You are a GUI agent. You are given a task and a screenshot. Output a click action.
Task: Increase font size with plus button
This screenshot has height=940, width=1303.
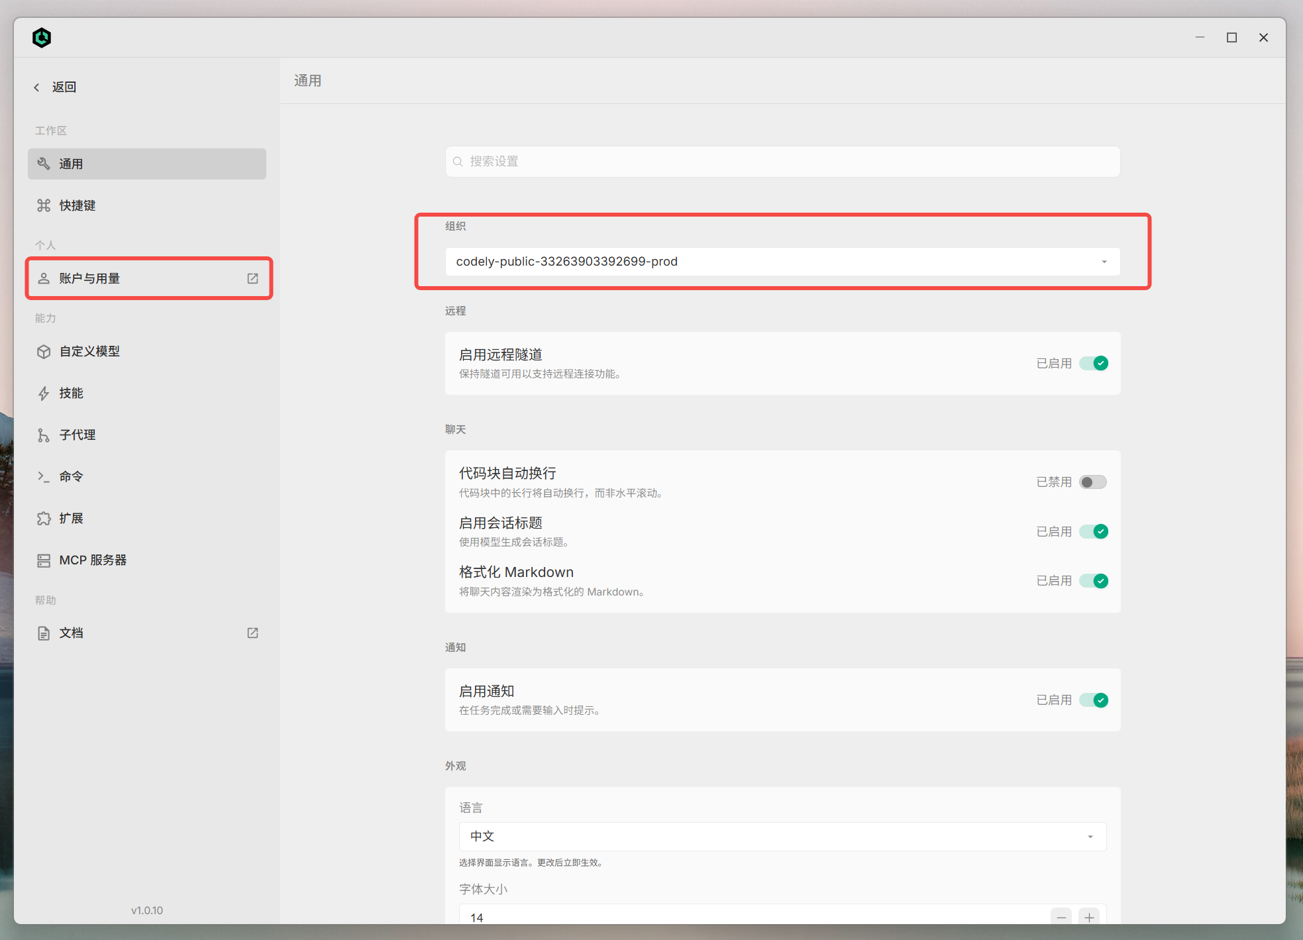tap(1089, 917)
